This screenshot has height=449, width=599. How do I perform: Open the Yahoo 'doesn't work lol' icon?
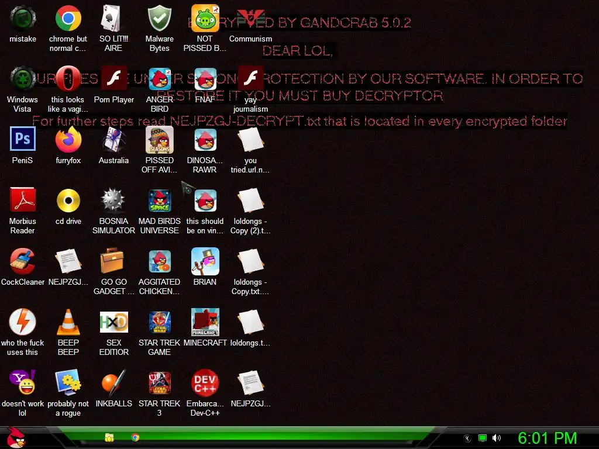pyautogui.click(x=23, y=382)
